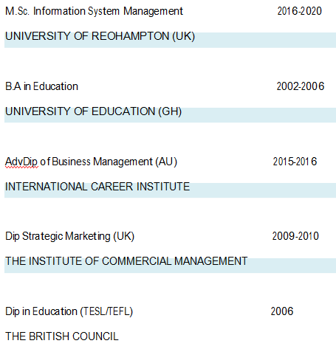Image resolution: width=336 pixels, height=349 pixels.
Task: Click the Dip in Education (TESL/TEFL) text
Action: click(x=69, y=312)
